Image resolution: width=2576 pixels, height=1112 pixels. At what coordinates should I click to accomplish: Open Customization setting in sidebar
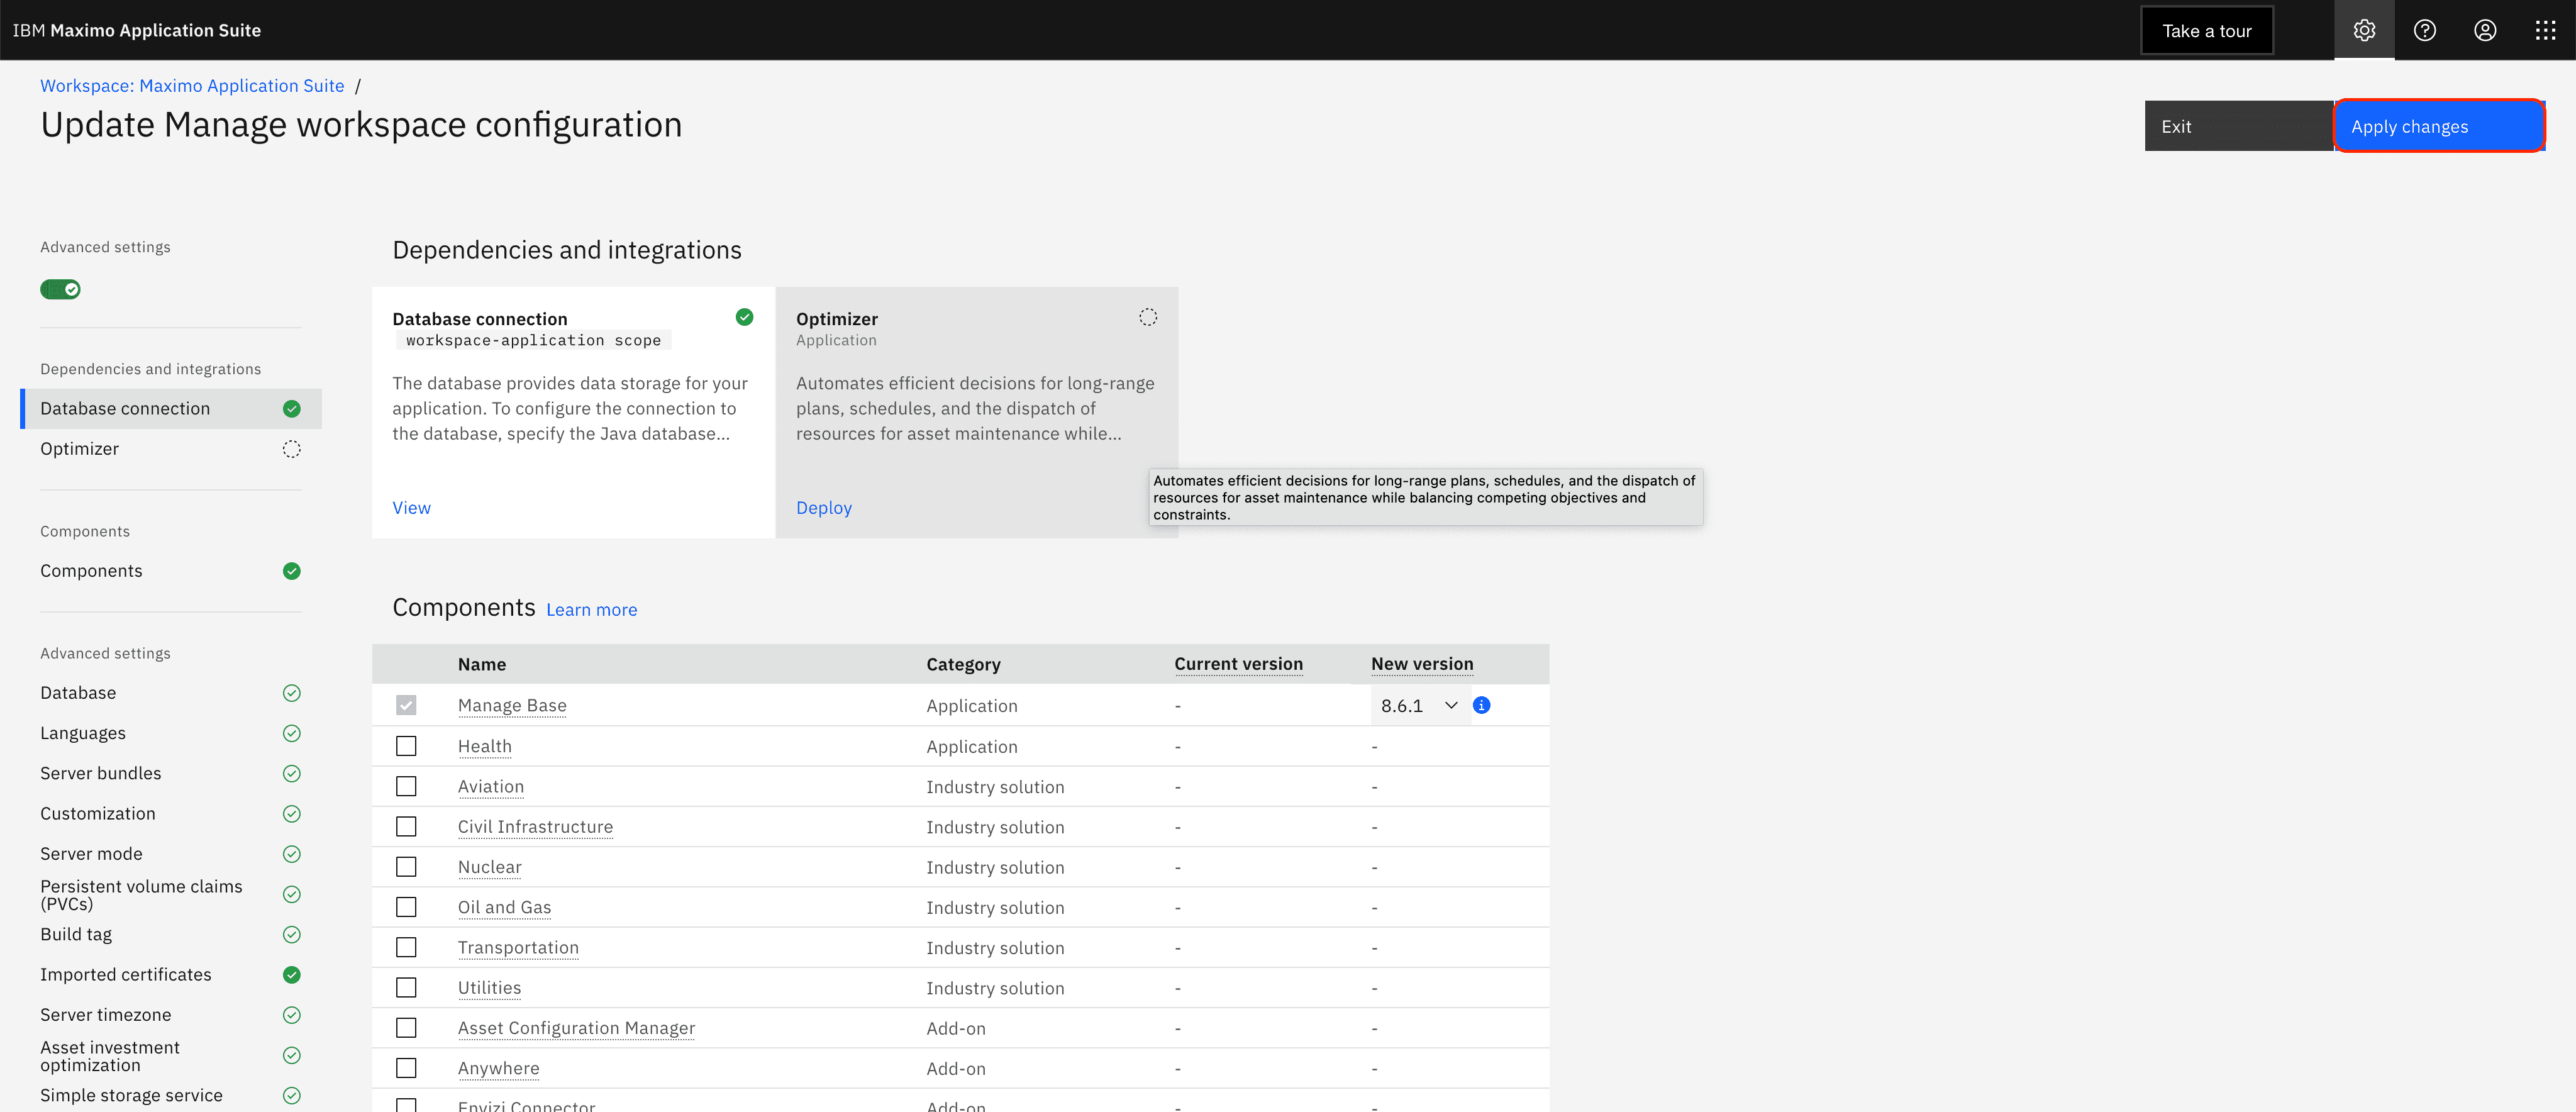pyautogui.click(x=171, y=814)
